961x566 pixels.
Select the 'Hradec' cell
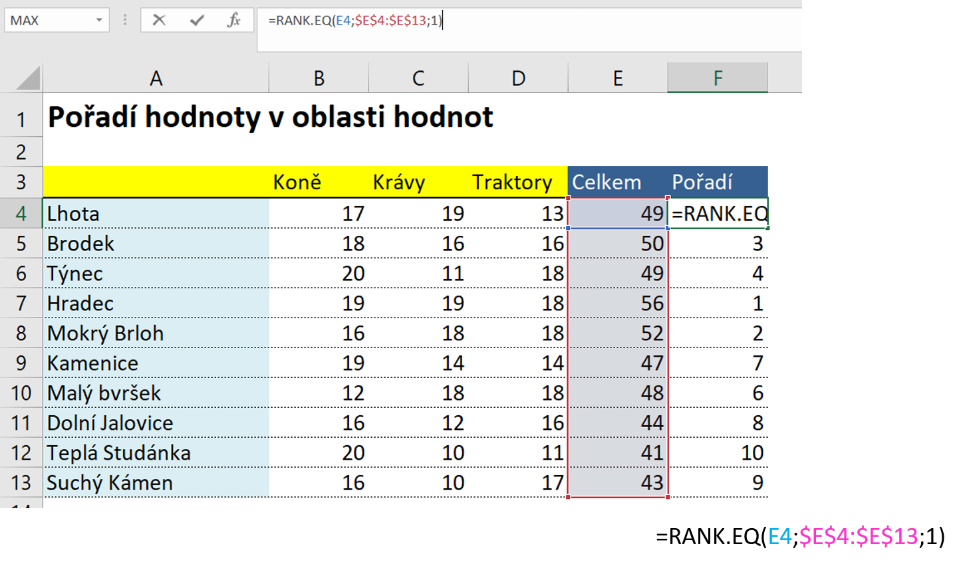coord(156,303)
